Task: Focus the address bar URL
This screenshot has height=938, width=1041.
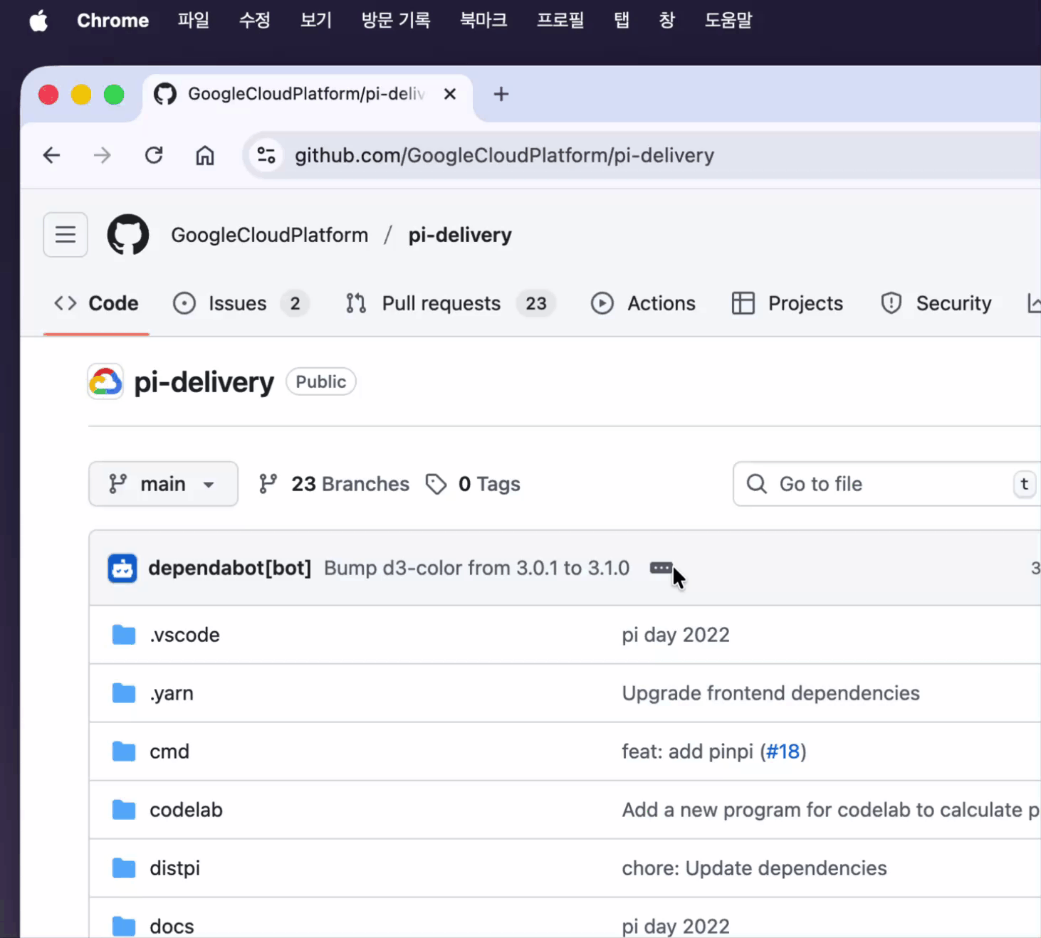Action: click(x=504, y=155)
